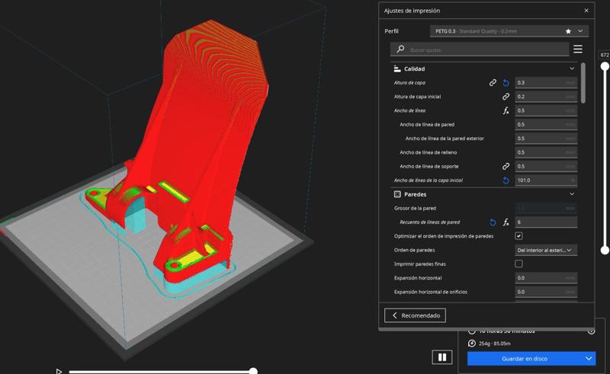Uncheck Optimizar el orden de impresión de paredes

(518, 236)
